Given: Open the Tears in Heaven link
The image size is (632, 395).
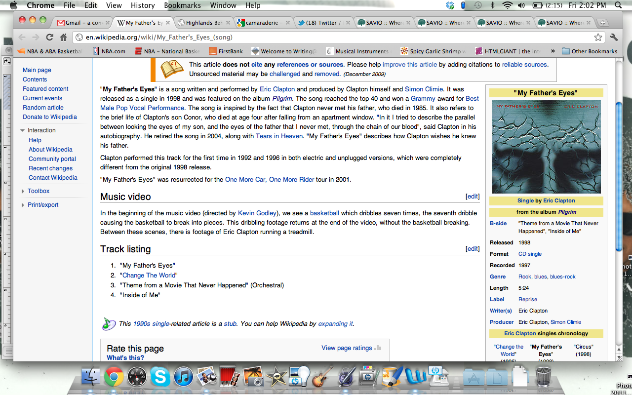Looking at the screenshot, I should click(x=279, y=136).
